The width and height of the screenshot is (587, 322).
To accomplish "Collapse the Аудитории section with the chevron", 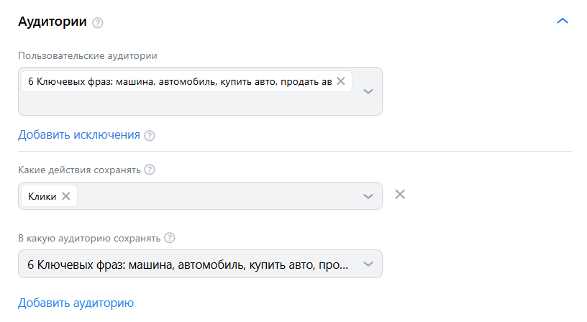I will [563, 22].
